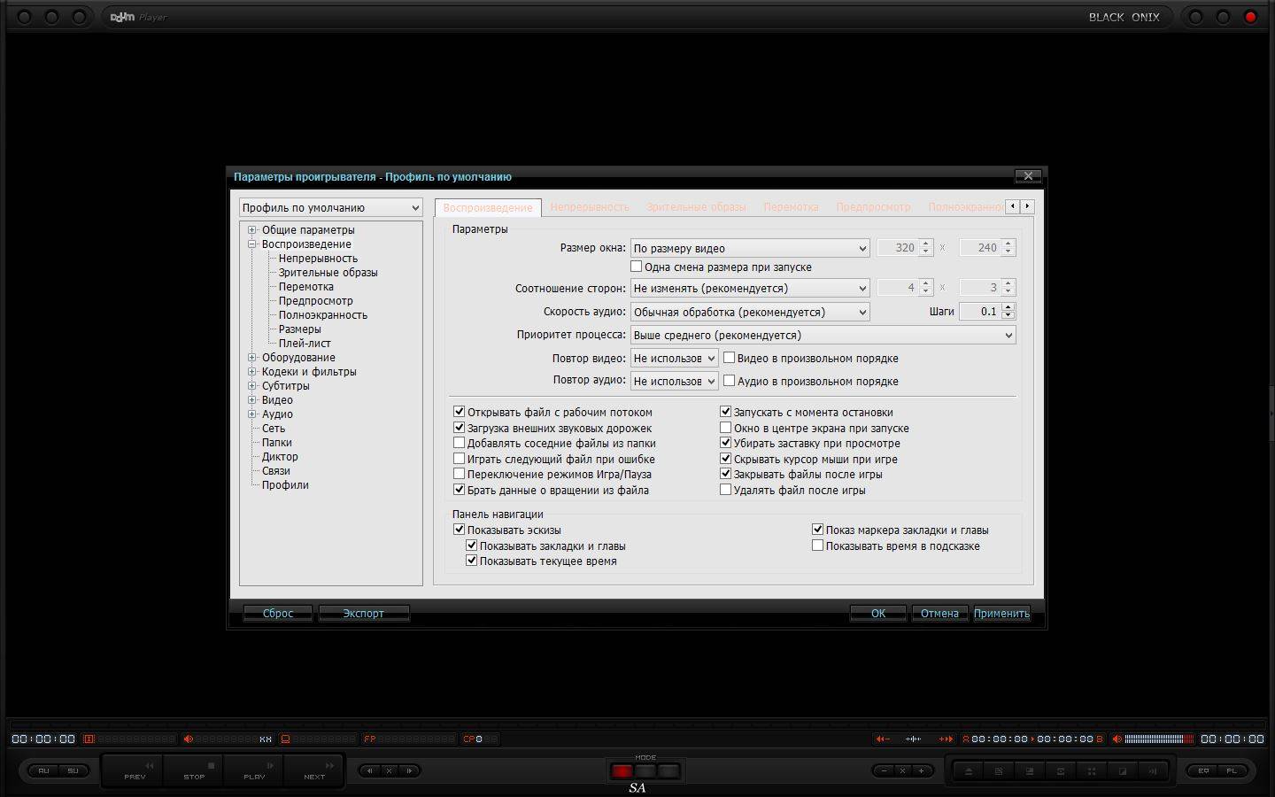Open the 'Приоритет процесса' dropdown

coord(823,336)
